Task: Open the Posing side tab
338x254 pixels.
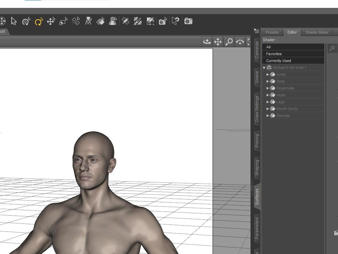Action: tap(257, 141)
